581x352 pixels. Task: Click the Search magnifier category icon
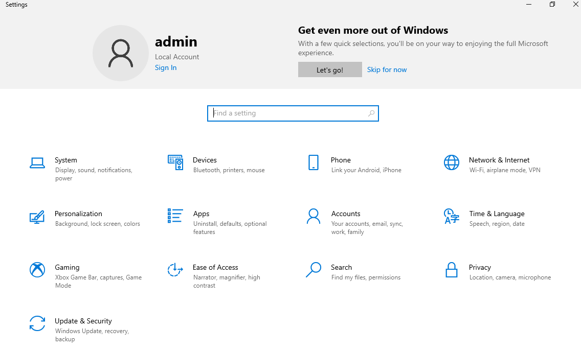[x=314, y=270]
